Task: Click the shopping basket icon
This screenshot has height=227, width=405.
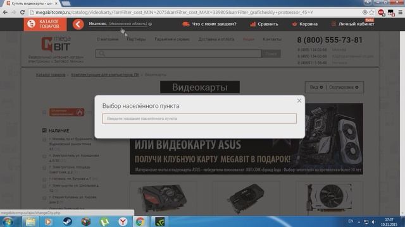Action: pyautogui.click(x=294, y=24)
